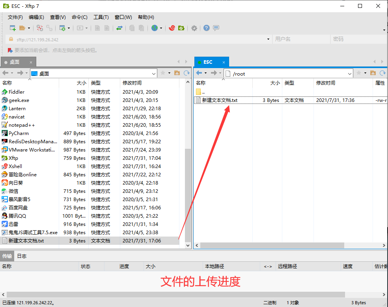Refresh the remote /root directory listing

[x=382, y=74]
